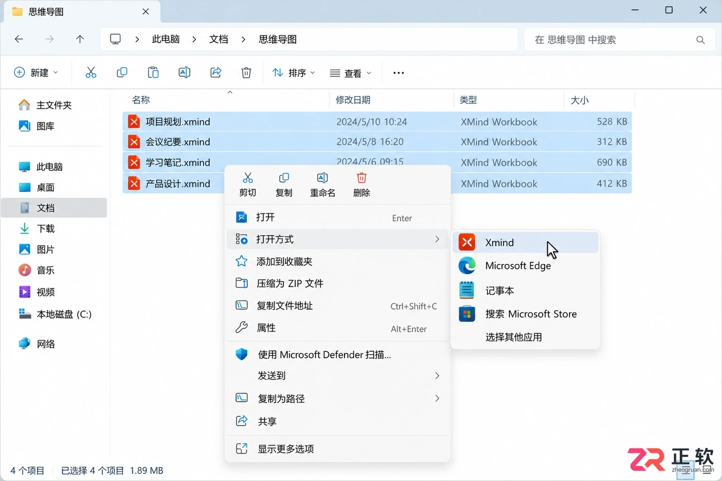The image size is (722, 481).
Task: Sort by the 修改日期 column header
Action: click(392, 100)
